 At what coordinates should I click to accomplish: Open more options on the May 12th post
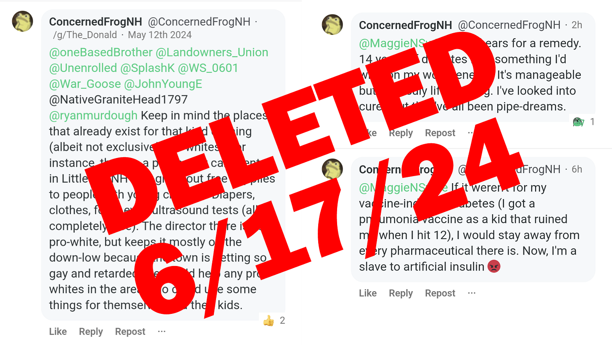pyautogui.click(x=162, y=332)
